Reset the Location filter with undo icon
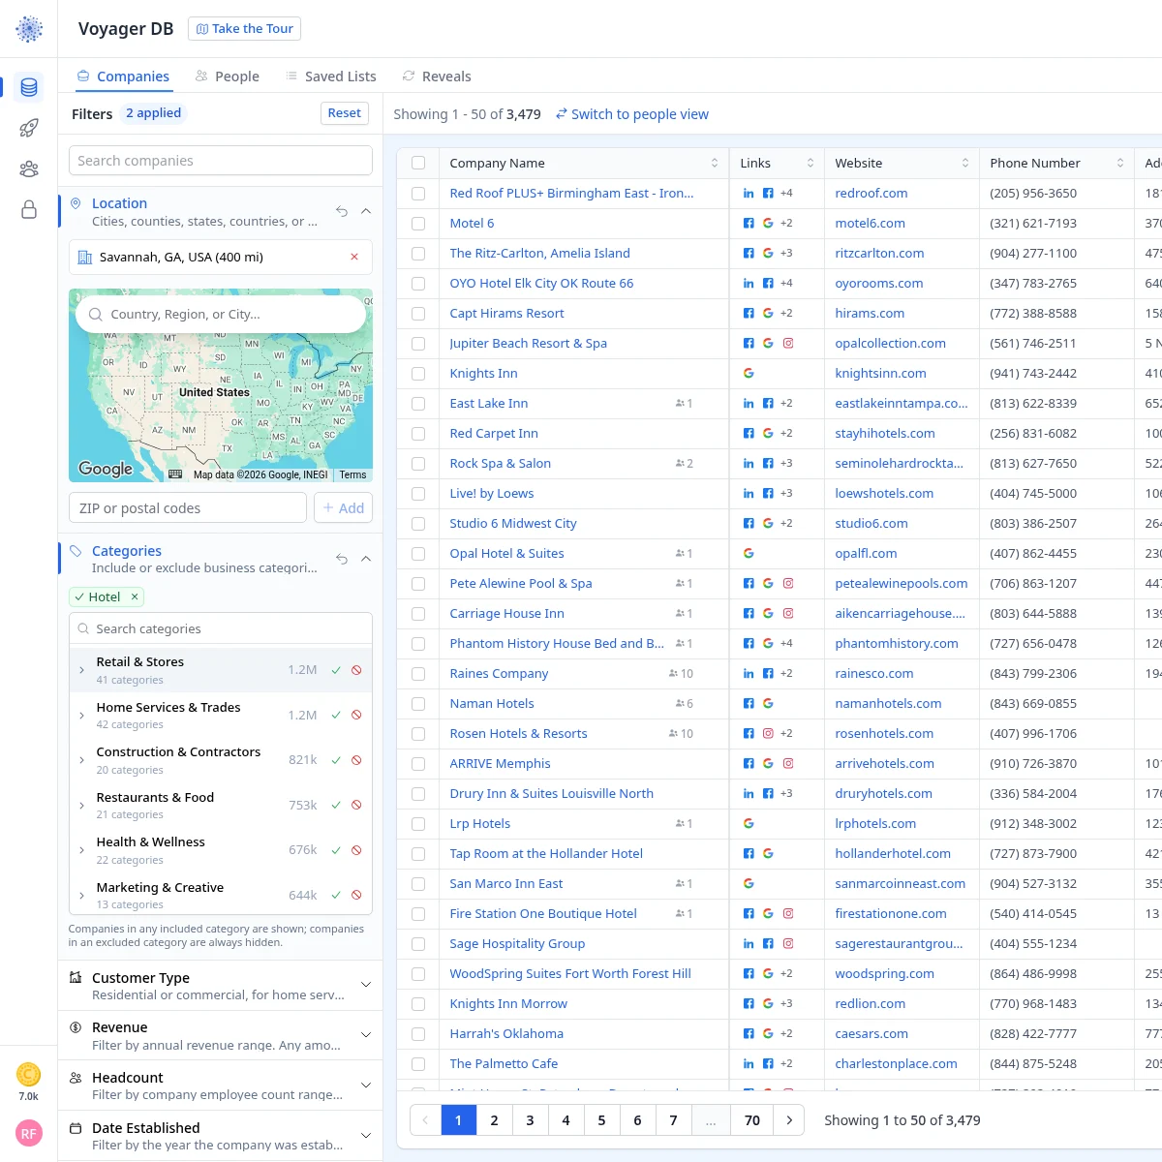Screen dimensions: 1162x1162 pos(342,211)
